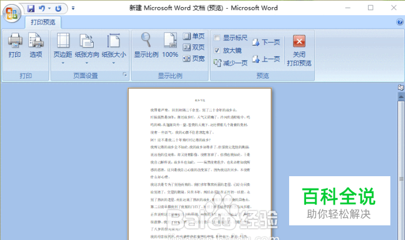Viewport: 405px width, 240px height.
Task: Go to 下一页 next page
Action: click(266, 42)
